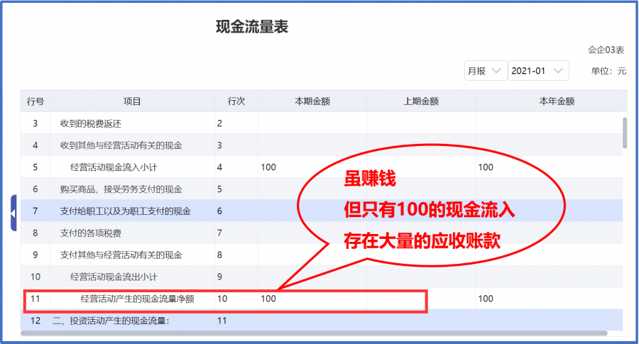Expand the collapsed left side panel arrow
The image size is (639, 344).
coord(13,212)
